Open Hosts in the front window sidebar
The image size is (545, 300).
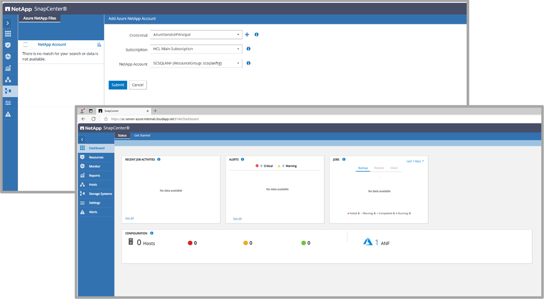[x=96, y=184]
